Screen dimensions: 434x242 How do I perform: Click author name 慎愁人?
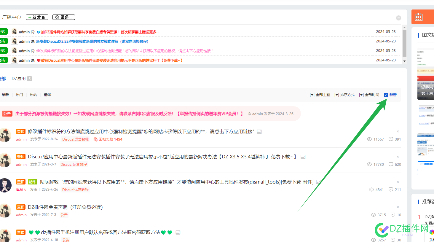pos(21,190)
